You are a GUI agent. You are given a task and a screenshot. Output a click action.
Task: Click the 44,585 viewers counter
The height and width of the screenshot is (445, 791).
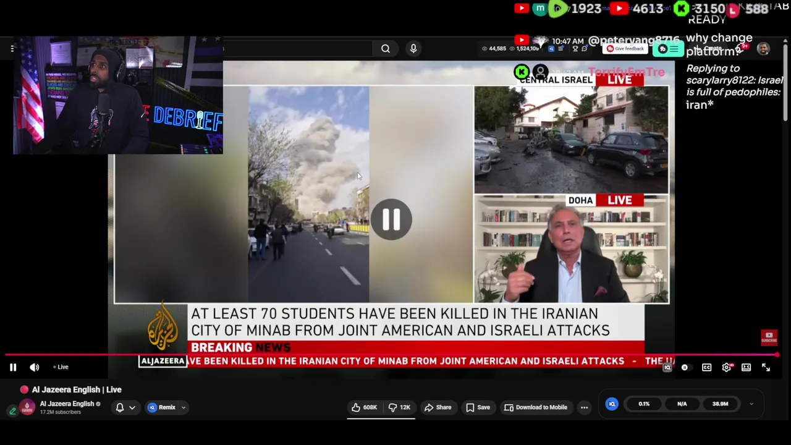pyautogui.click(x=494, y=48)
